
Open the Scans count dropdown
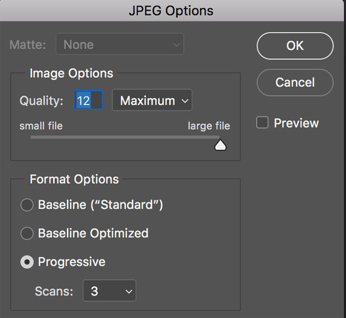pos(109,291)
